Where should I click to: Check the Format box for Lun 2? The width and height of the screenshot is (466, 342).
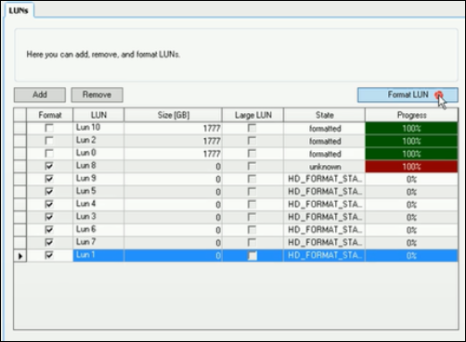click(x=49, y=141)
